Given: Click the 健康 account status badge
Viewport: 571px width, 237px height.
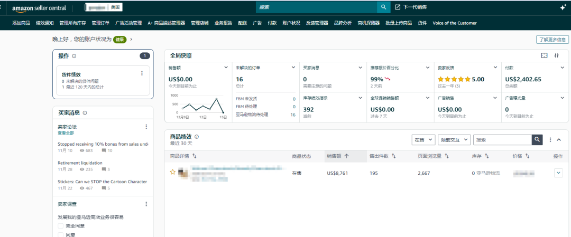Looking at the screenshot, I should (x=120, y=39).
